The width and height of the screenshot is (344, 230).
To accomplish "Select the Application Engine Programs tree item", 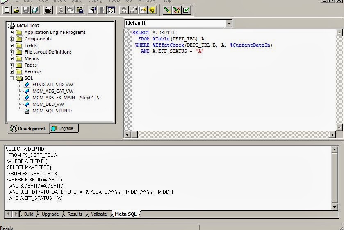I will (x=55, y=32).
